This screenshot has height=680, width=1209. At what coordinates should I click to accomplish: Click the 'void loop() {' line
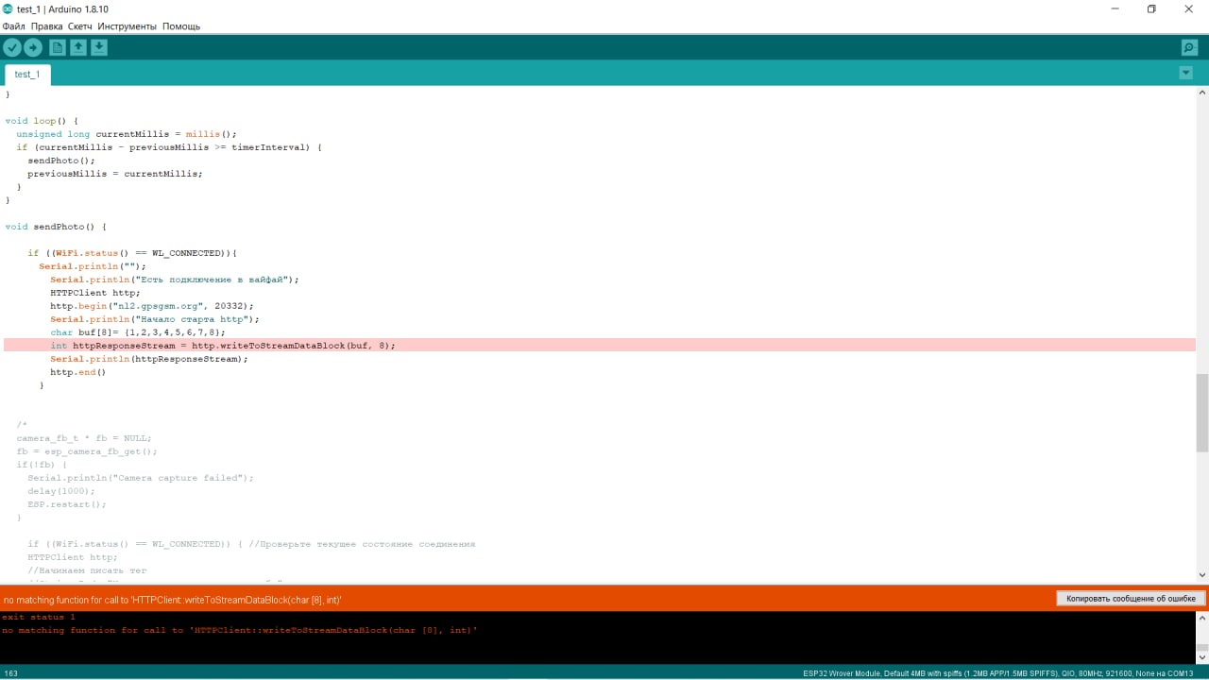[x=42, y=121]
